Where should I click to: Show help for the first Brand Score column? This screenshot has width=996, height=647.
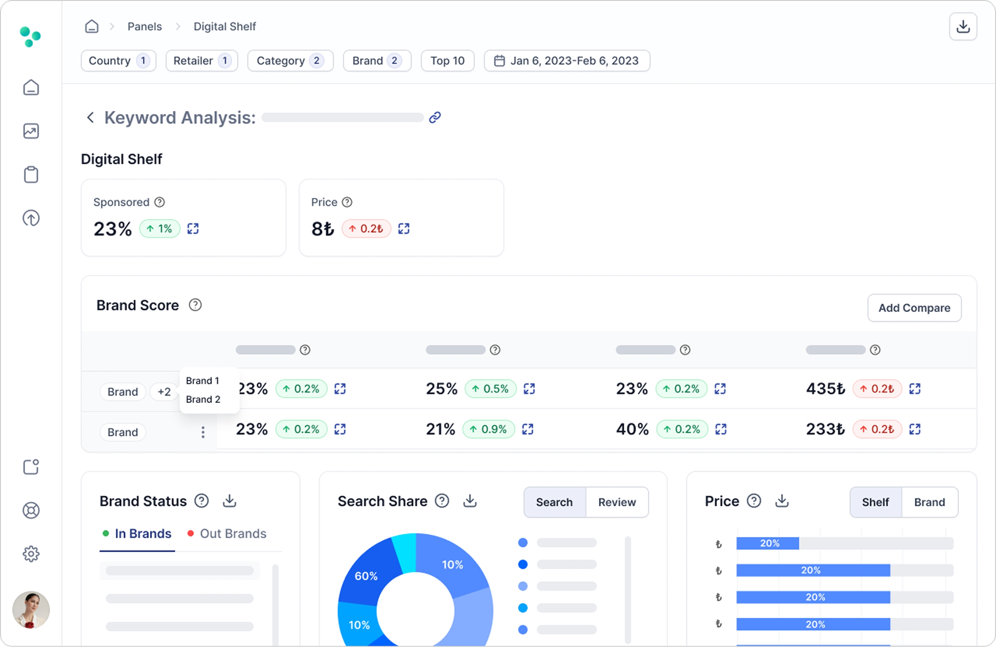coord(305,350)
